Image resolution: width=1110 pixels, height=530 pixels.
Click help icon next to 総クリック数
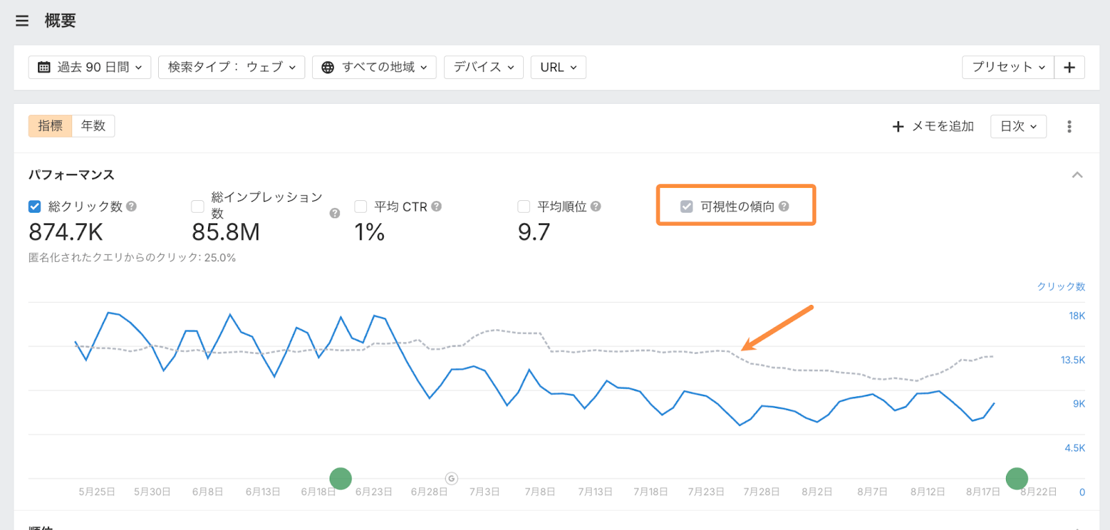tap(132, 206)
